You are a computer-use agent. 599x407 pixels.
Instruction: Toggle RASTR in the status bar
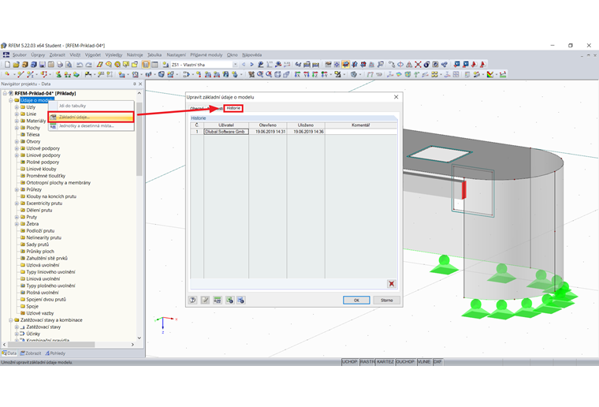(367, 361)
